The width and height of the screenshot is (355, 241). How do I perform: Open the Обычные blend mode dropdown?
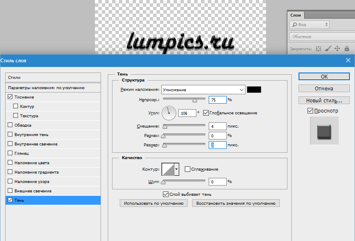pyautogui.click(x=322, y=37)
